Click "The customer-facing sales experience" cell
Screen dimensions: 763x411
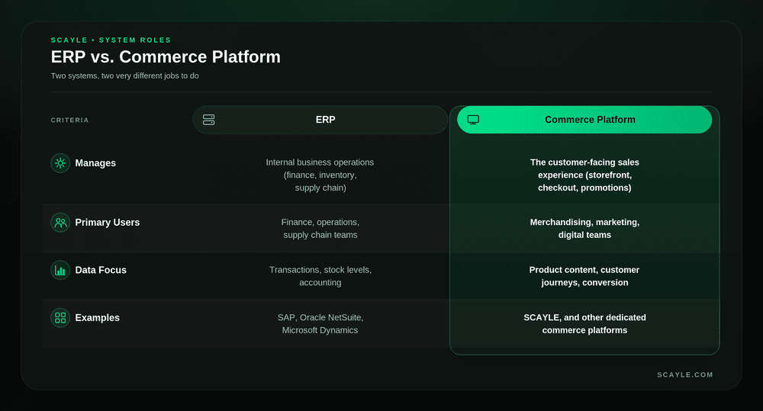(584, 175)
